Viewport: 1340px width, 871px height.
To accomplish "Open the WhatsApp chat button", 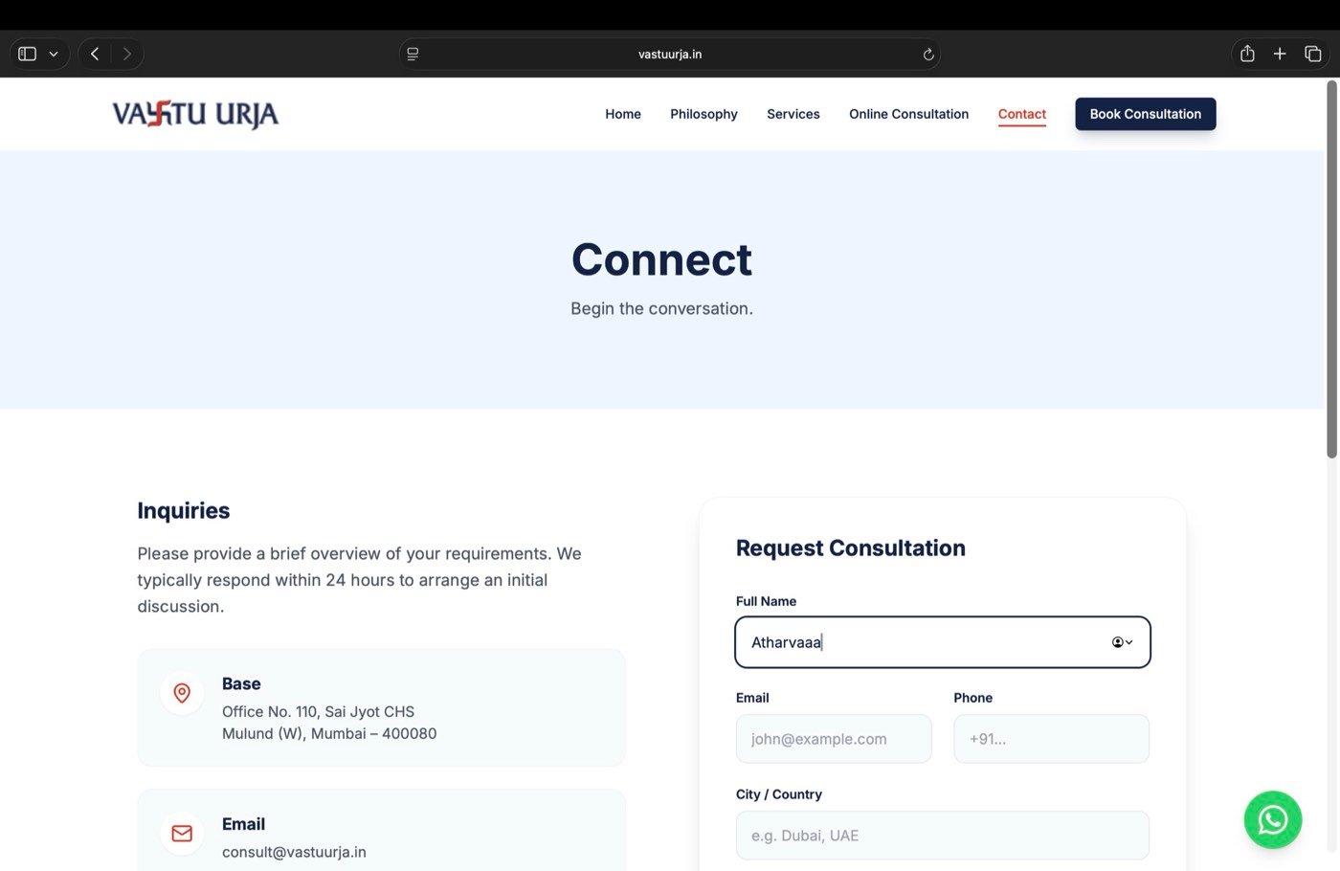I will [1273, 819].
